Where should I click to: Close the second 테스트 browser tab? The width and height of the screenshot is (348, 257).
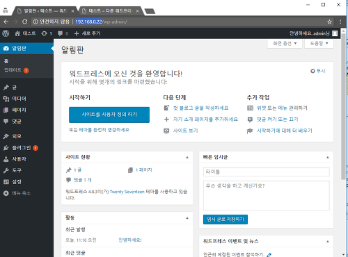coord(137,11)
